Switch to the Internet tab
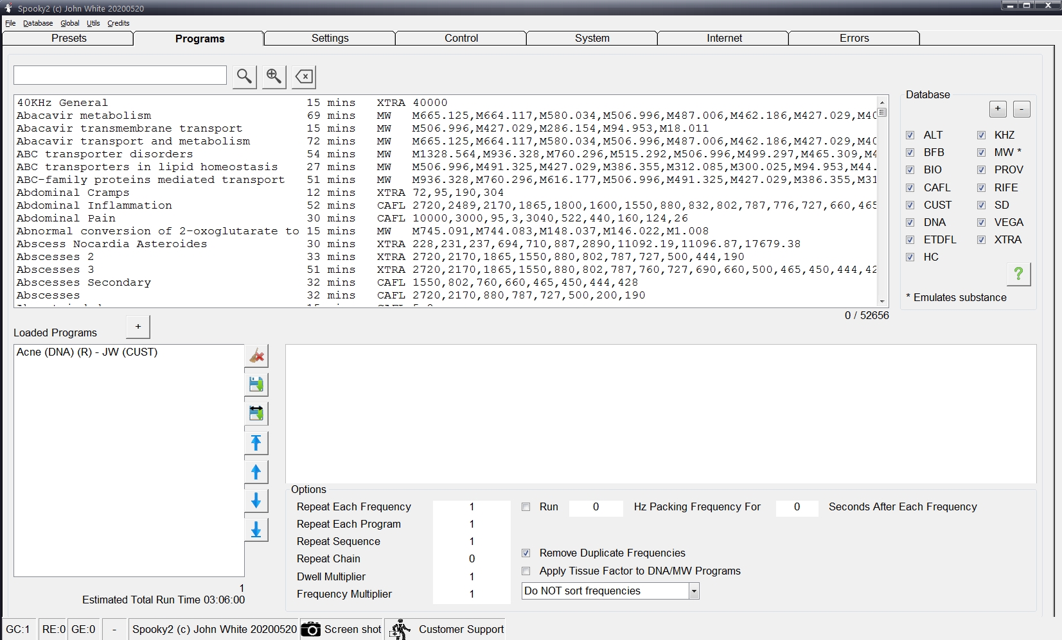Viewport: 1062px width, 640px height. point(724,38)
